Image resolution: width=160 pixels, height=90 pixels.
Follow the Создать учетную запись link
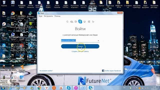80,51
